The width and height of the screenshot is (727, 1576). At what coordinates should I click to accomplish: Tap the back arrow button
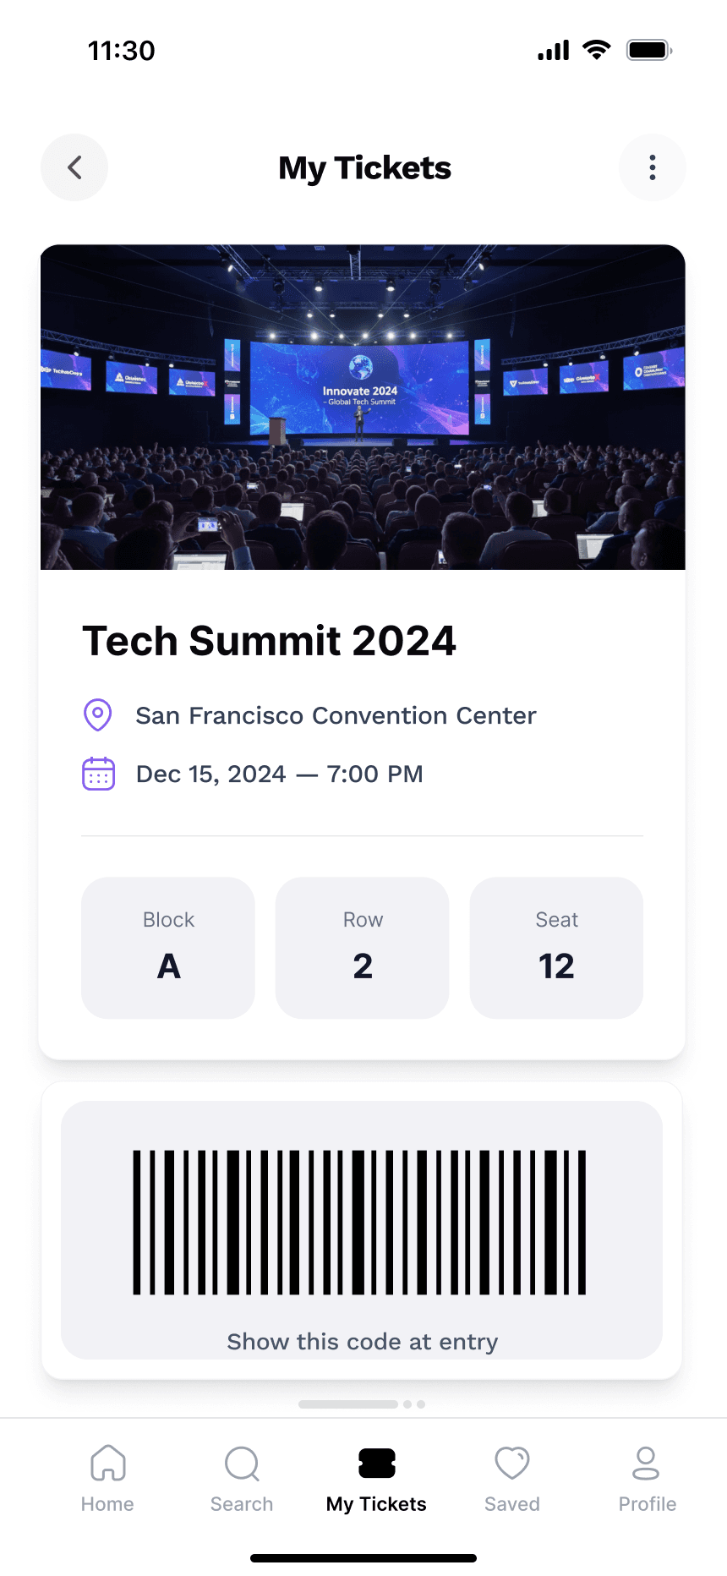coord(74,167)
